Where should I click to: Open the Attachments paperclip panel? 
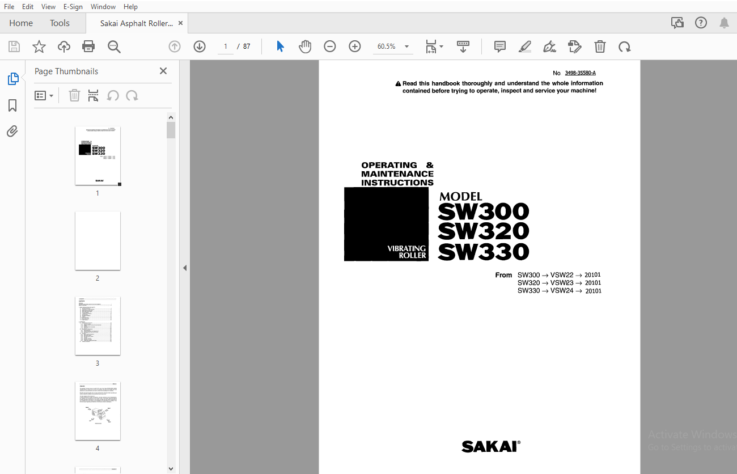point(12,132)
